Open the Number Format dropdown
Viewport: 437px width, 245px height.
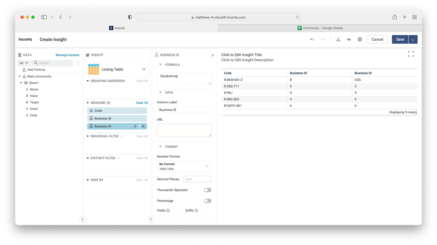point(184,166)
